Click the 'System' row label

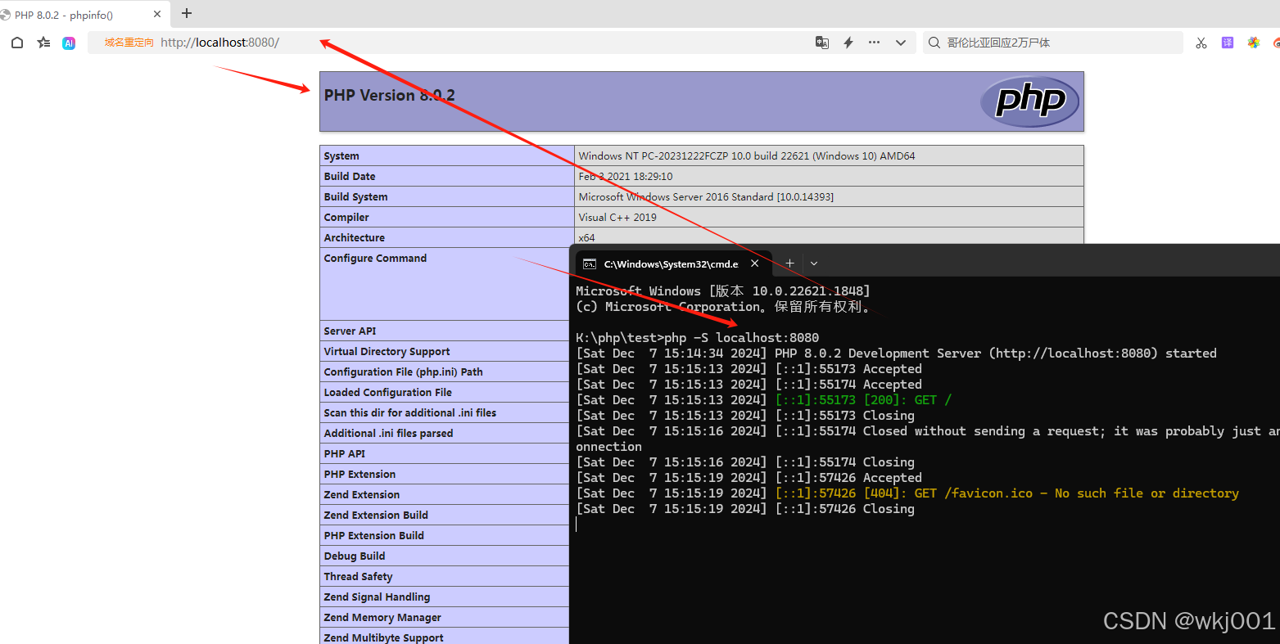341,156
